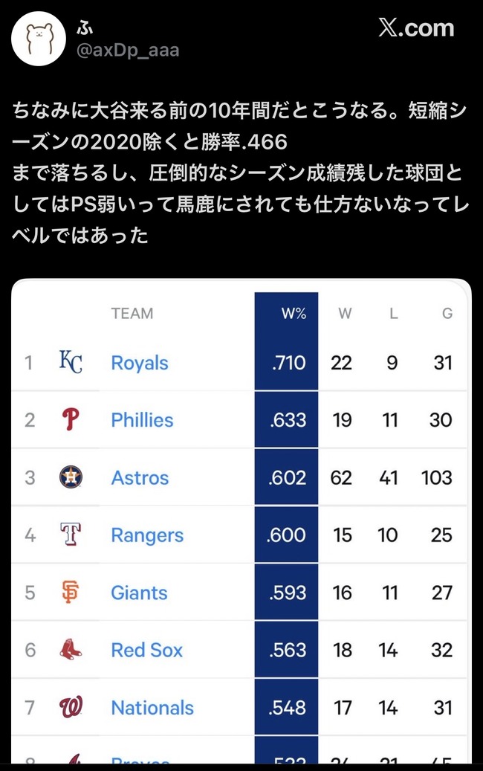Click the Nationals W logo
483x771 pixels.
(71, 707)
